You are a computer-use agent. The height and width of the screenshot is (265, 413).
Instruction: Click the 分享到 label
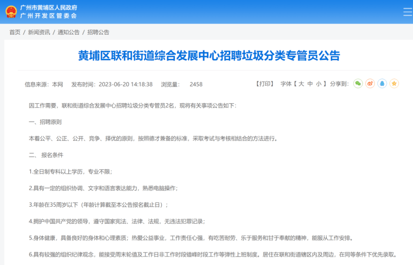point(339,84)
